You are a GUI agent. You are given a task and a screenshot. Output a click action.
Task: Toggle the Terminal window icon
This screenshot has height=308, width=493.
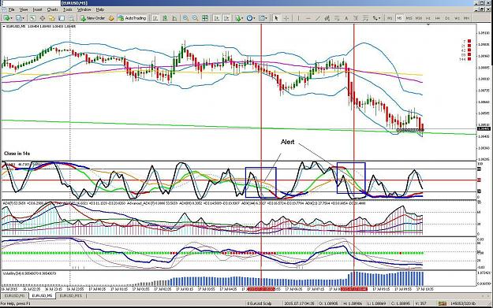click(x=62, y=18)
